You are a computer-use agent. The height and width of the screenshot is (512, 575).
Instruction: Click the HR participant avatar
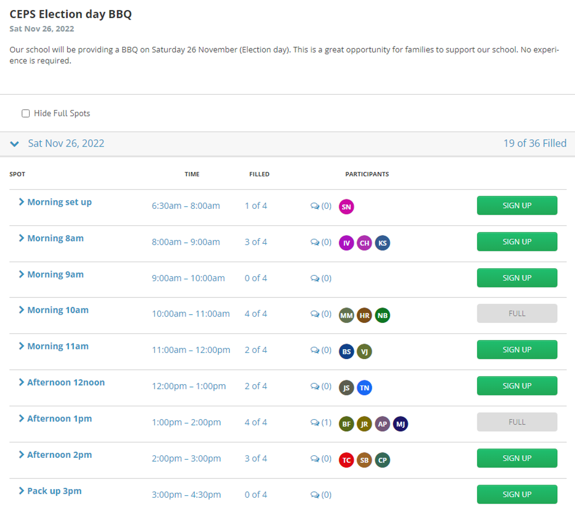click(x=364, y=315)
